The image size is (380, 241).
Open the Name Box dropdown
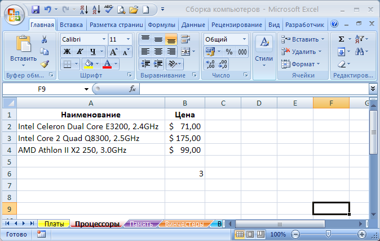tap(86, 89)
